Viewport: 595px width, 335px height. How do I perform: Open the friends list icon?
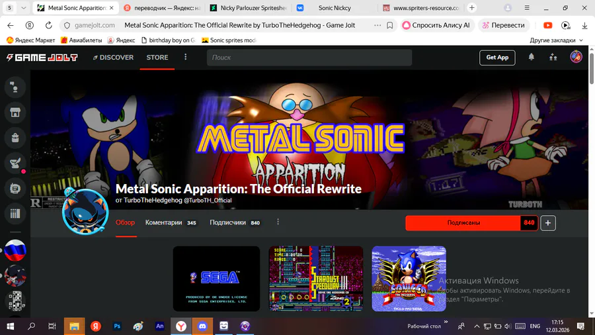[553, 58]
